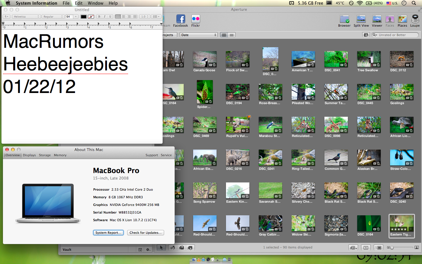This screenshot has height=264, width=422.
Task: Select Overview in About This Mac
Action: pyautogui.click(x=13, y=155)
